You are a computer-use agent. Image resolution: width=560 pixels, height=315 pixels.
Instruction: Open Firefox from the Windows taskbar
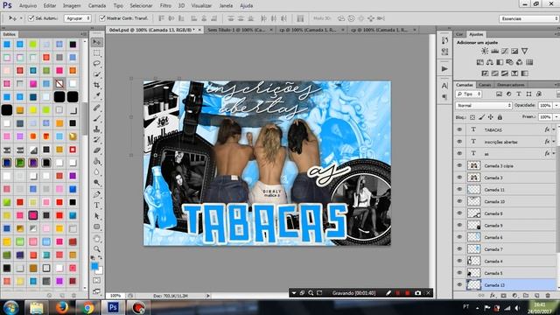[x=62, y=307]
